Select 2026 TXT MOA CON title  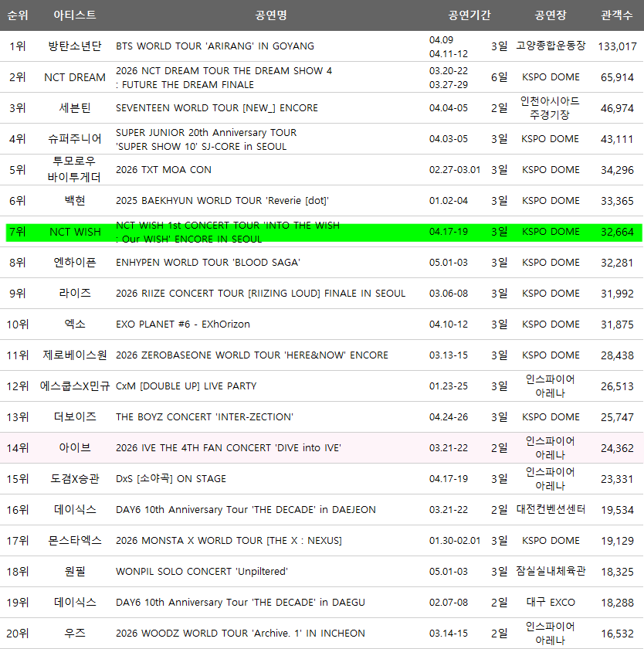tap(164, 170)
